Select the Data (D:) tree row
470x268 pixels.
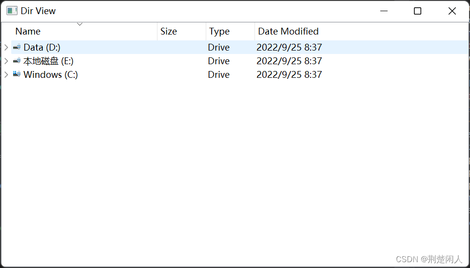coord(239,47)
